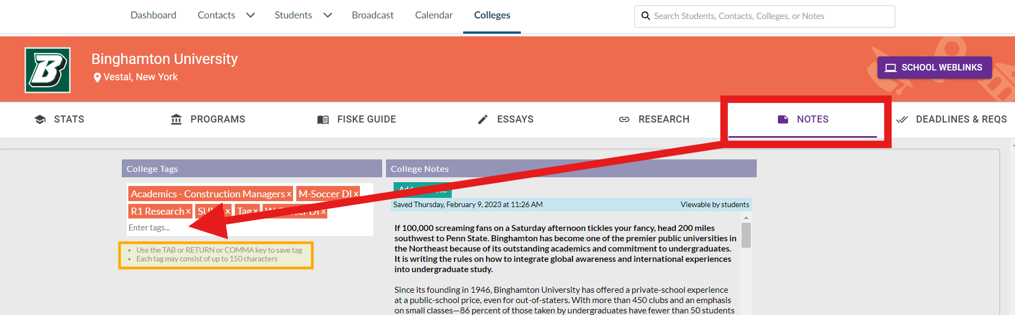Image resolution: width=1015 pixels, height=315 pixels.
Task: Click the Deadlines & Reqs checkmark icon
Action: (902, 119)
